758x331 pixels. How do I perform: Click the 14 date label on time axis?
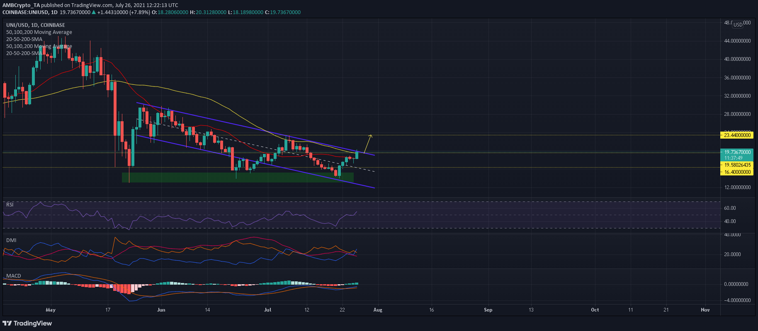[208, 310]
